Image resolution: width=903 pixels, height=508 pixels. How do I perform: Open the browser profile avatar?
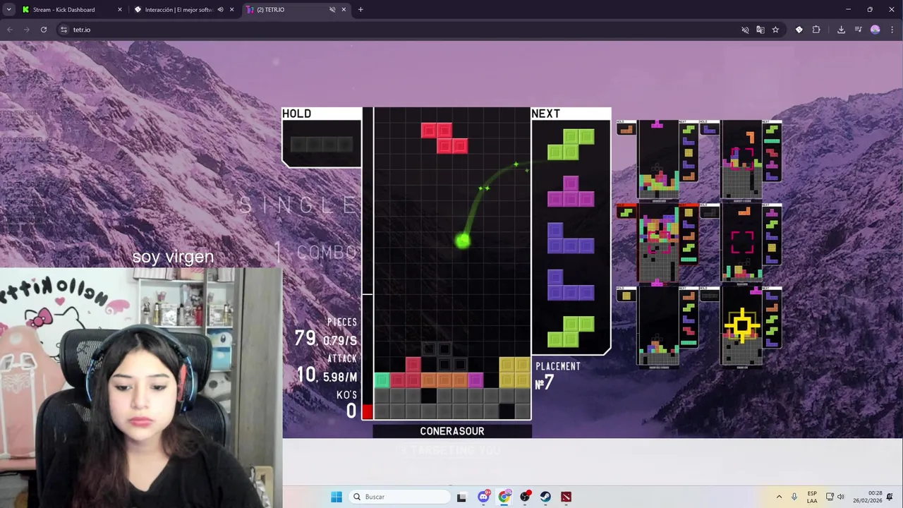coord(875,30)
